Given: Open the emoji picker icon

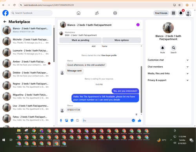Looking at the screenshot, I should 133,121.
